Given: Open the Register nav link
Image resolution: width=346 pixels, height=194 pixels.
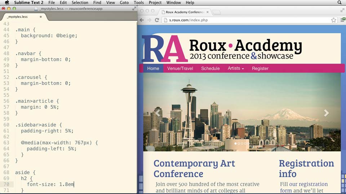Looking at the screenshot, I should (260, 68).
